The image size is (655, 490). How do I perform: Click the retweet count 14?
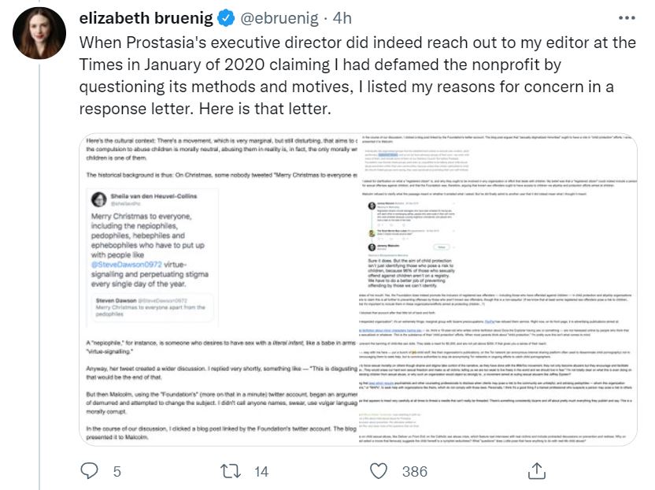(x=261, y=472)
